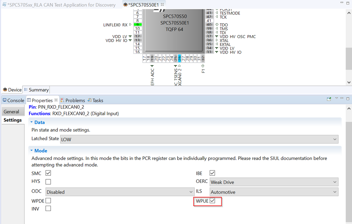Toggle the IBE checkbox

coord(212,173)
